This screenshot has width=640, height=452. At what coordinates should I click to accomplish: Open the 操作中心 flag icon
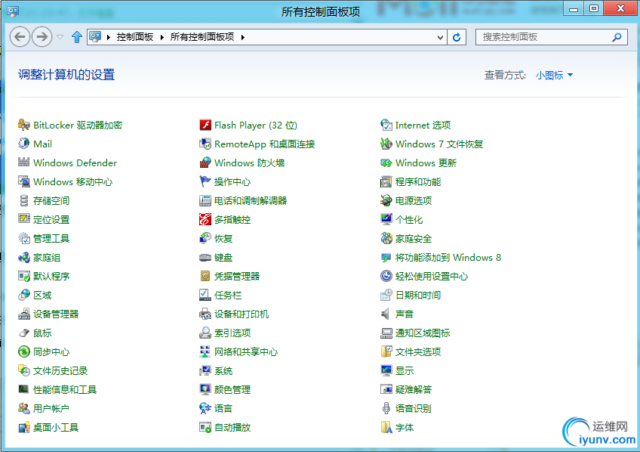[205, 181]
